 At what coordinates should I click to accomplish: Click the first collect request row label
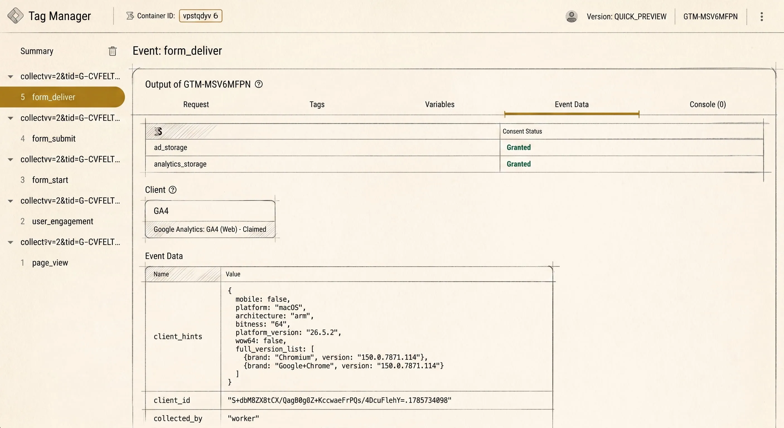pyautogui.click(x=70, y=76)
